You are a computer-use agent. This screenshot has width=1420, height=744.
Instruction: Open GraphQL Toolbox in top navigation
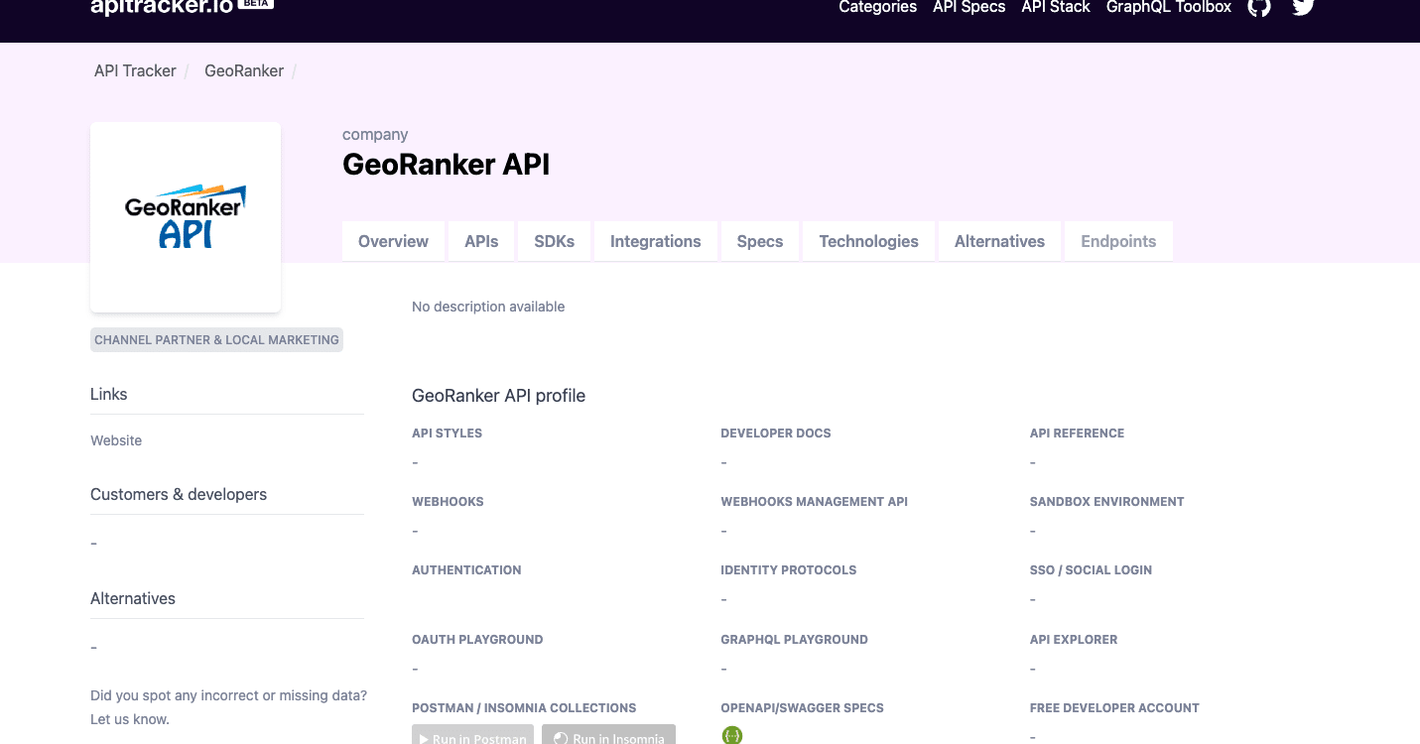[1168, 7]
